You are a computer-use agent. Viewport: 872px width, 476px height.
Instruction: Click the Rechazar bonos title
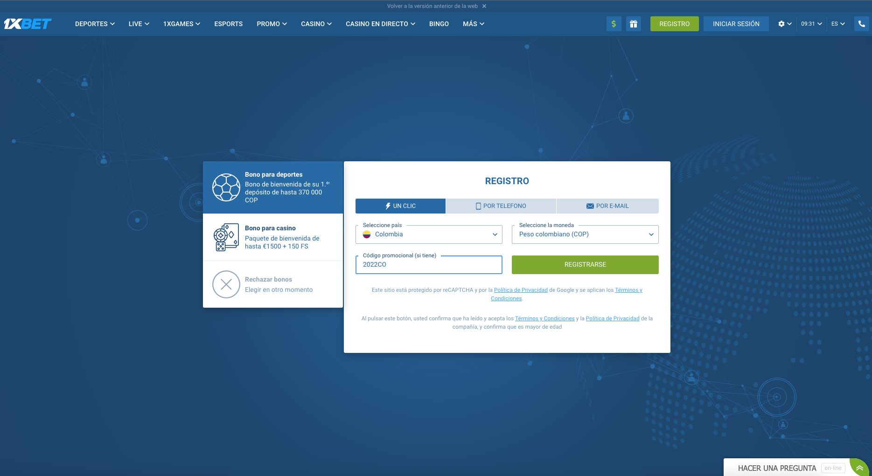(x=268, y=279)
